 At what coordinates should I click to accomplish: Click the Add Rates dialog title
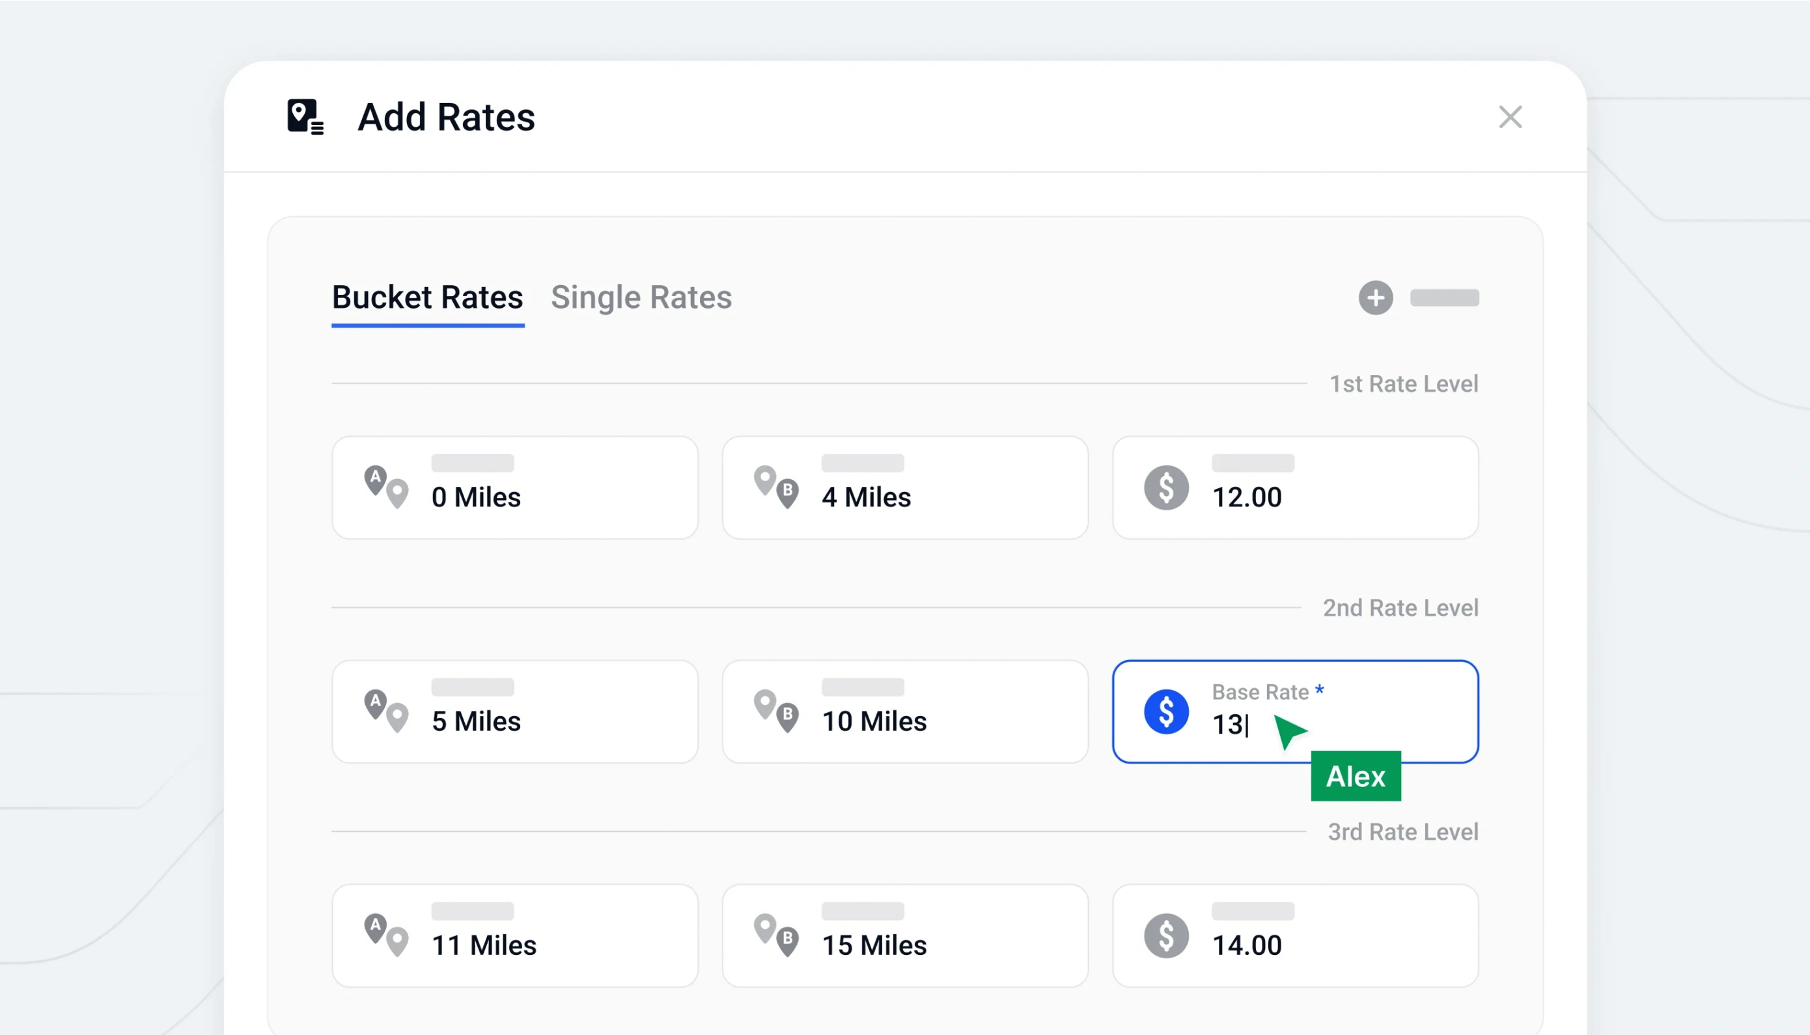point(446,117)
